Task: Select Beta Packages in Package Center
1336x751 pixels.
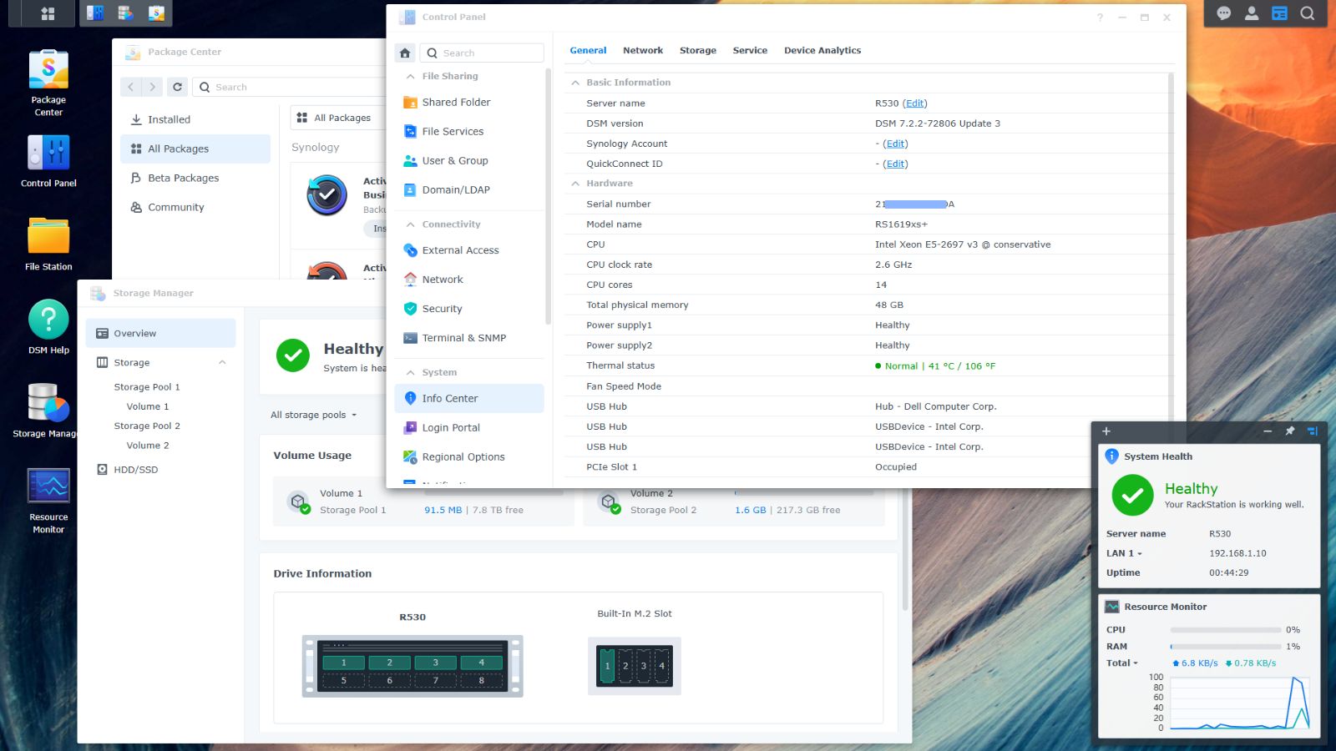Action: pos(195,178)
